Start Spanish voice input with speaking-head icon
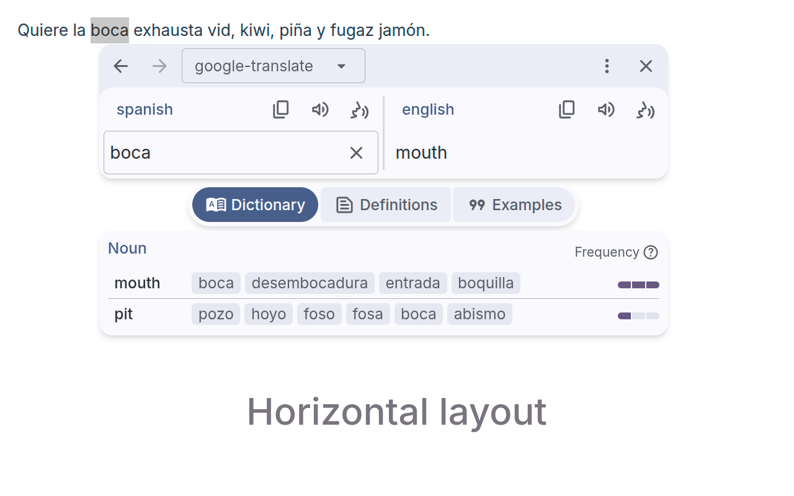 359,110
